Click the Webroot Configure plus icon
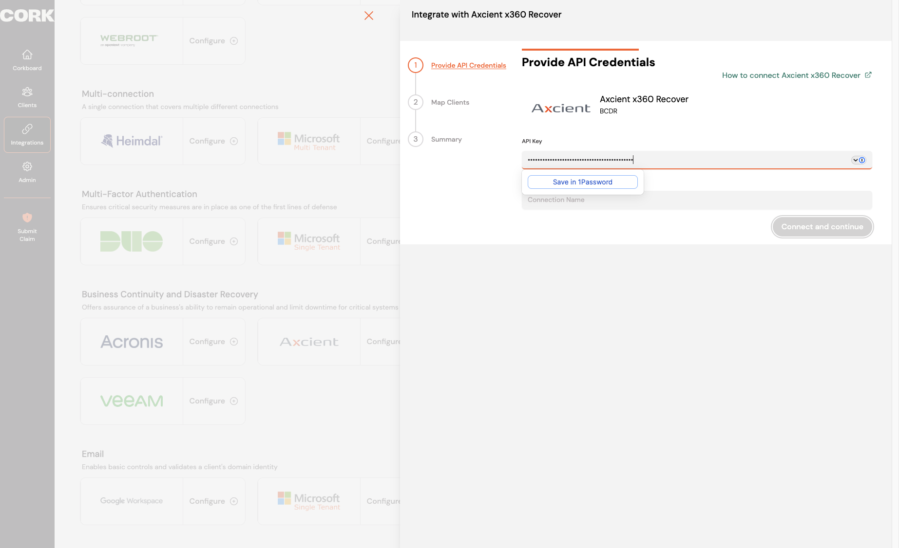The height and width of the screenshot is (548, 899). [x=234, y=41]
